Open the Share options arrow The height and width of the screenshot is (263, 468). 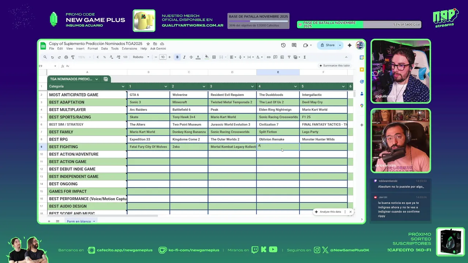coord(340,45)
